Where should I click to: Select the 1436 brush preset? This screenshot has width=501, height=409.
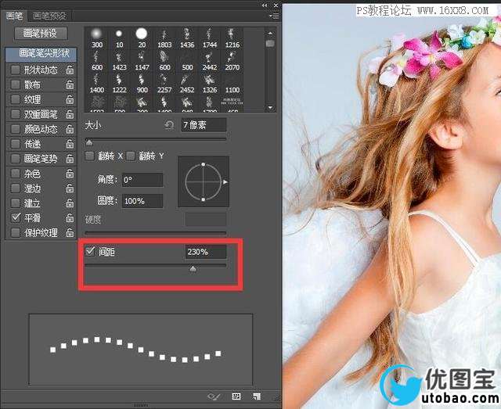tap(187, 38)
